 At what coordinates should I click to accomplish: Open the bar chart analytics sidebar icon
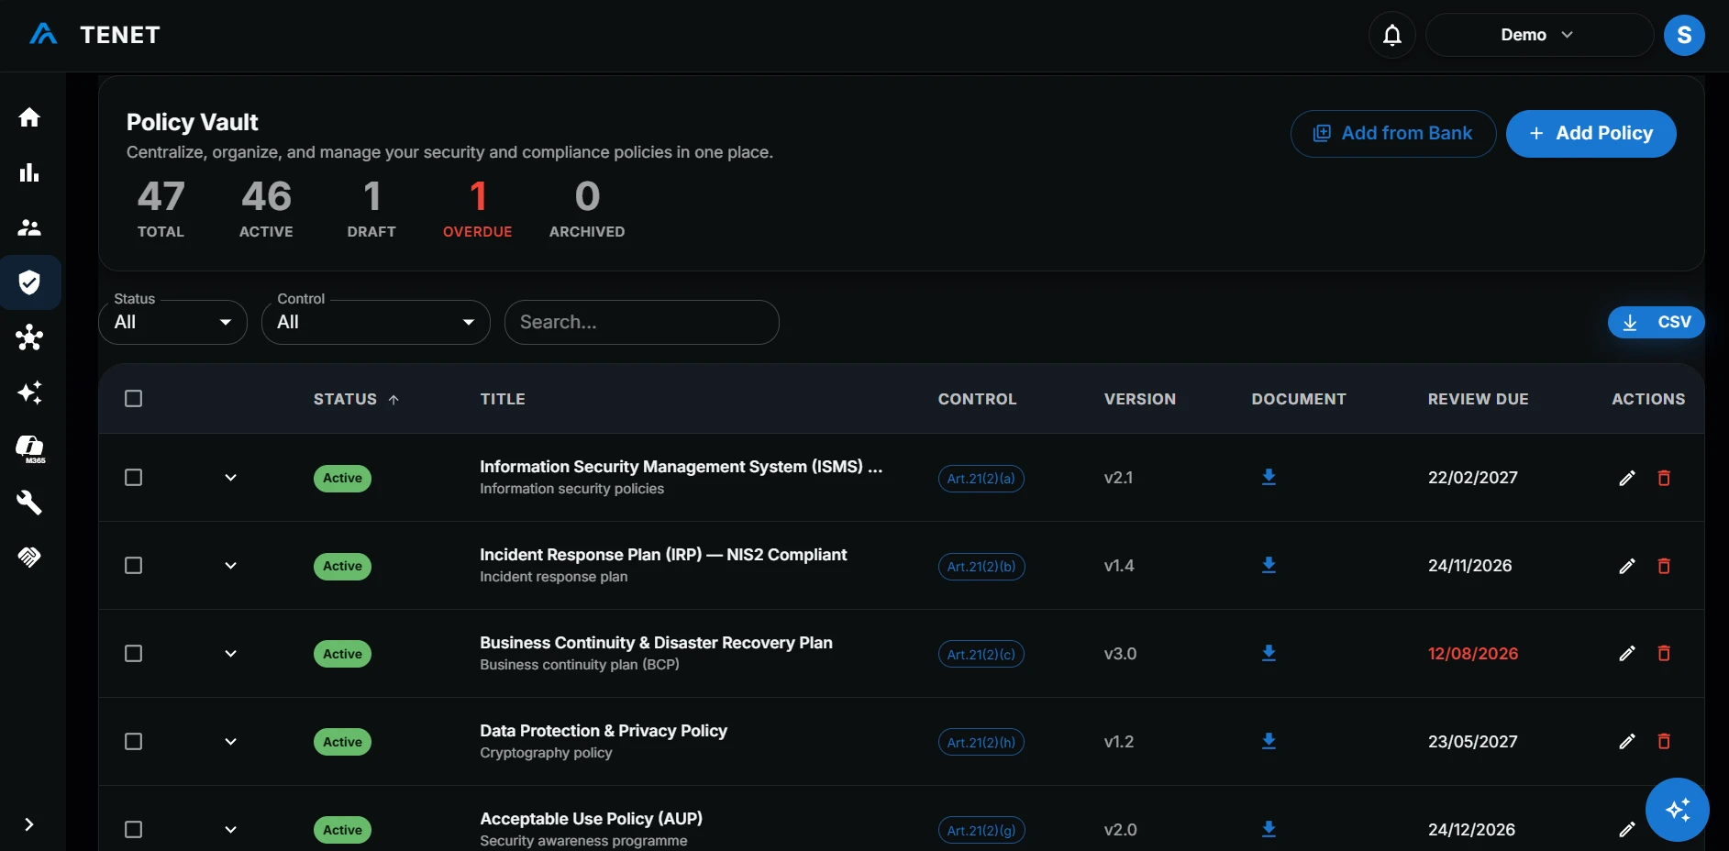tap(29, 172)
